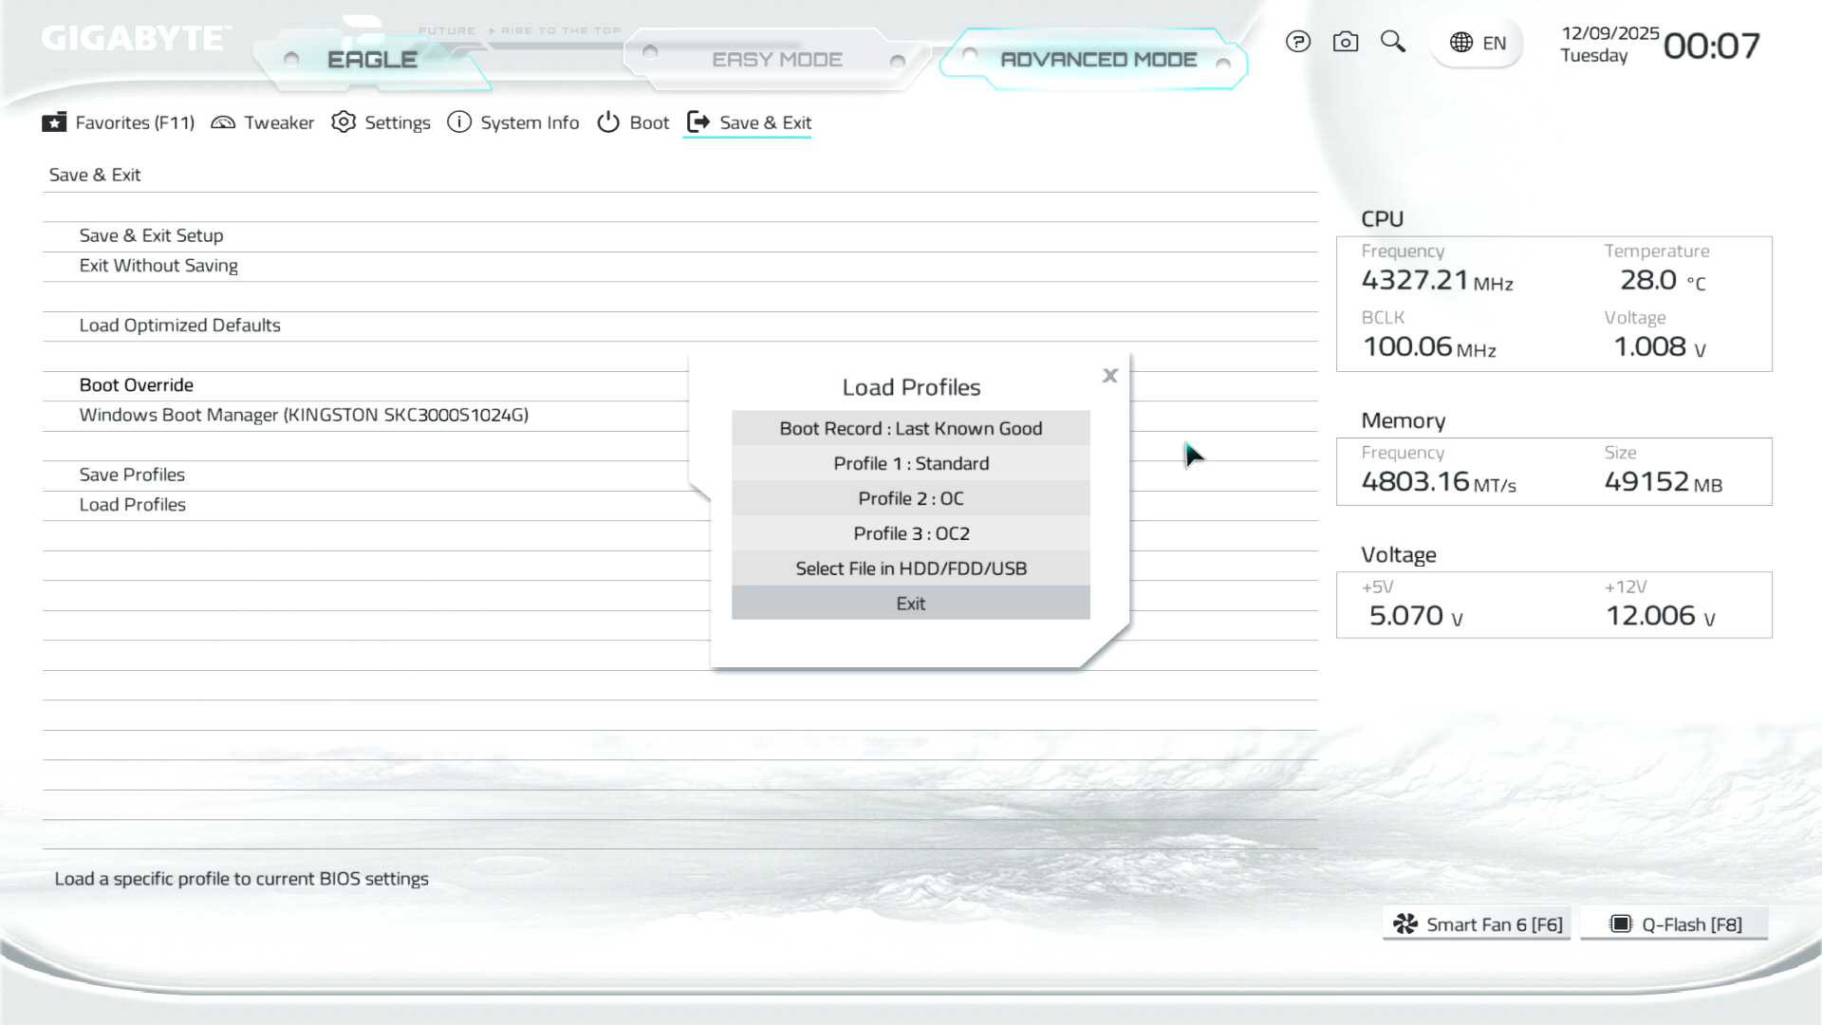The image size is (1822, 1025).
Task: Launch Q-Flash utility chip icon
Action: pos(1621,924)
